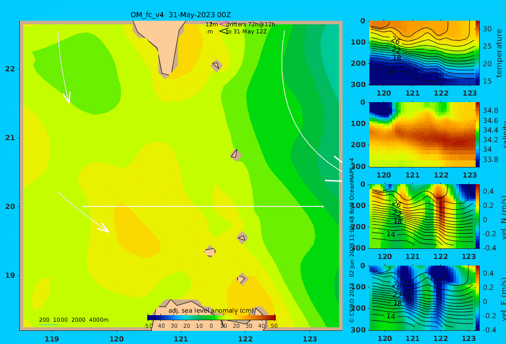Click longitude label 121 on main map axis

click(181, 339)
